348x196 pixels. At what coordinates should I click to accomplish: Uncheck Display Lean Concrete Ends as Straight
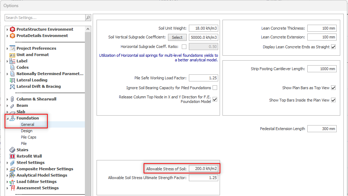[x=333, y=47]
